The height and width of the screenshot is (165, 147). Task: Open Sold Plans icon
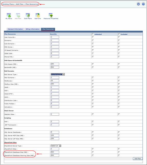(x=28, y=15)
